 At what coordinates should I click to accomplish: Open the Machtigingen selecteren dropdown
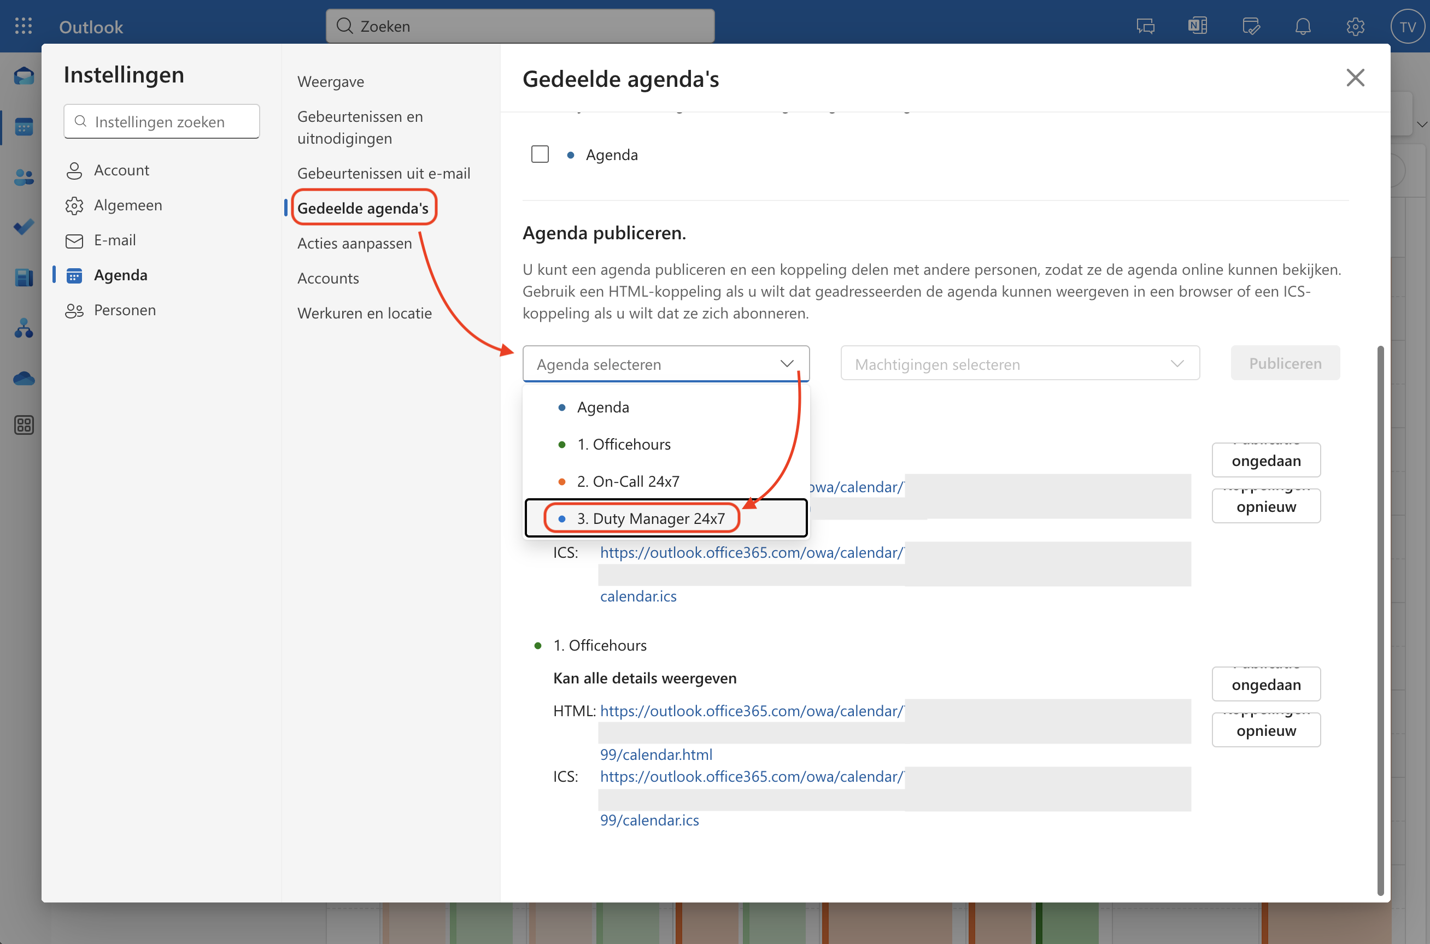1019,364
